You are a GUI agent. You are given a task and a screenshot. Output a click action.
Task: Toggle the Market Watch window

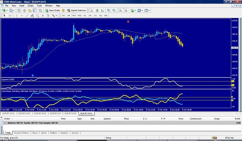tap(19, 10)
